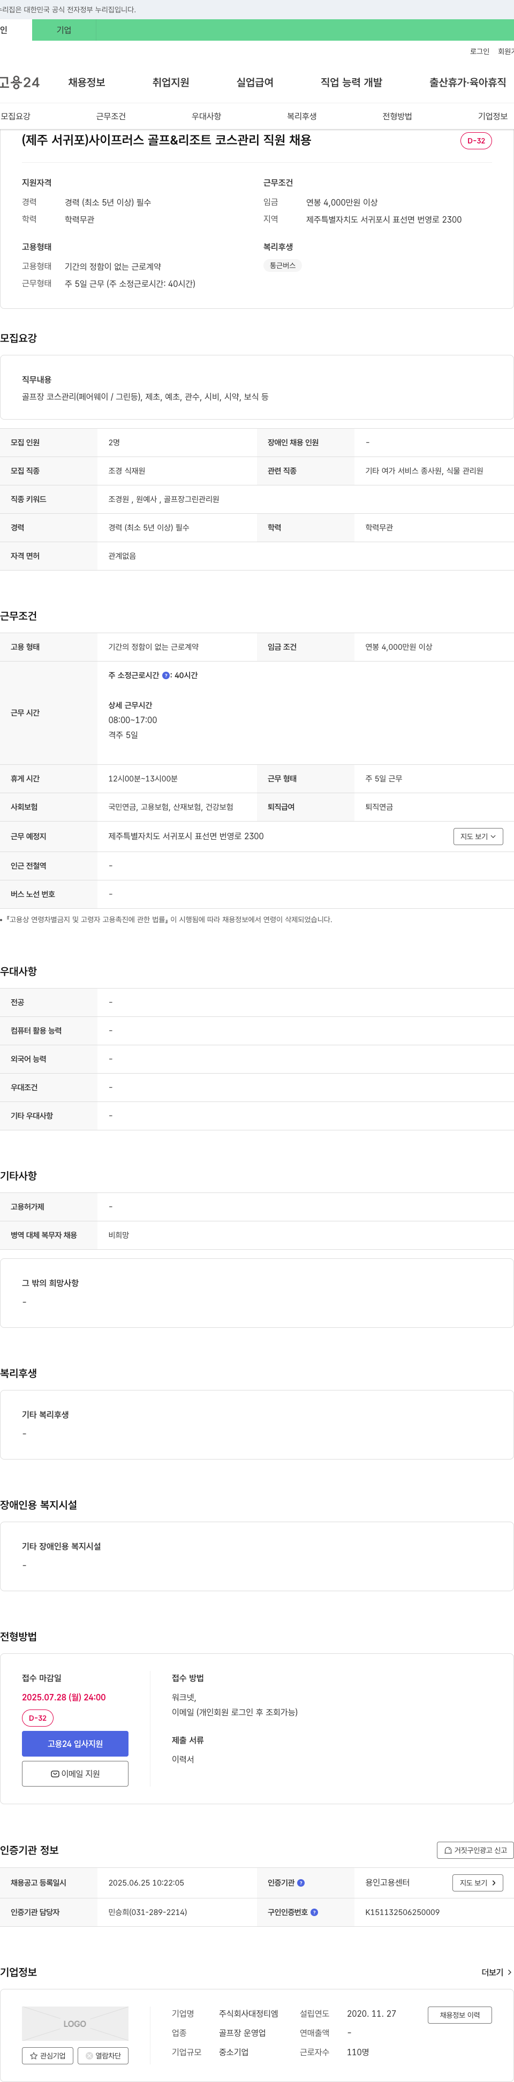The height and width of the screenshot is (2082, 514).
Task: Click the 구인인증번호 value K151132506250009
Action: pyautogui.click(x=403, y=1912)
